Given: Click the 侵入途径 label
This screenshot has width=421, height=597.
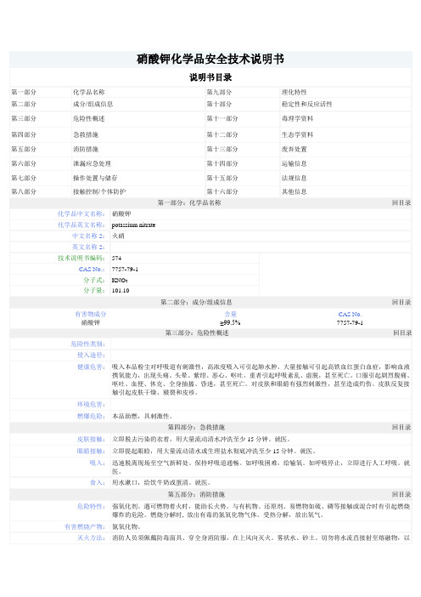Looking at the screenshot, I should (91, 355).
